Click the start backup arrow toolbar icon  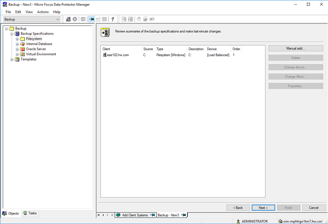(124, 19)
